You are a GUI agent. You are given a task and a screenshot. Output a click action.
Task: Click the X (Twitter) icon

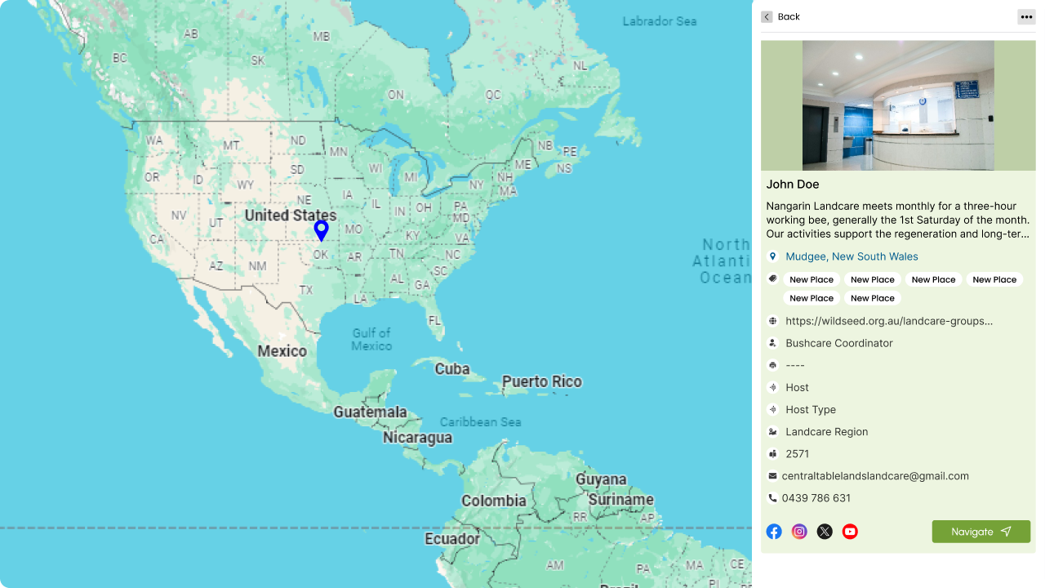tap(825, 532)
